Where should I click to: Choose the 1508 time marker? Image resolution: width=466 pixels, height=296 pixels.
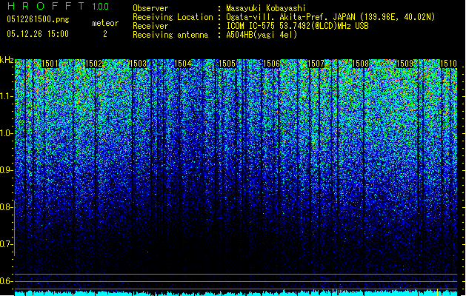(360, 64)
